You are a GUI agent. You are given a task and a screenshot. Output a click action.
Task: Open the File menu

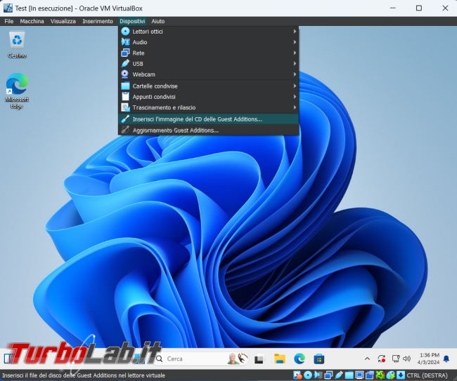coord(8,21)
